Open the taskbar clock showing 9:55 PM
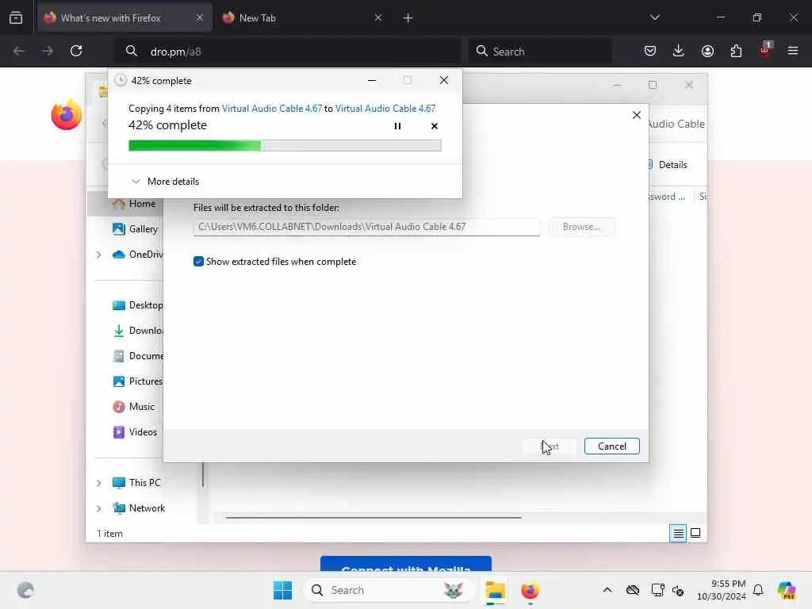 pos(722,590)
